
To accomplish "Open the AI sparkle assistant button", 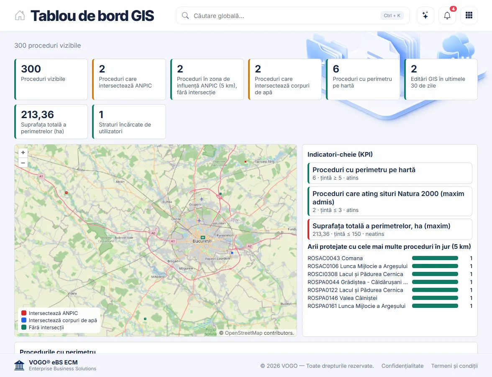I will [x=425, y=15].
